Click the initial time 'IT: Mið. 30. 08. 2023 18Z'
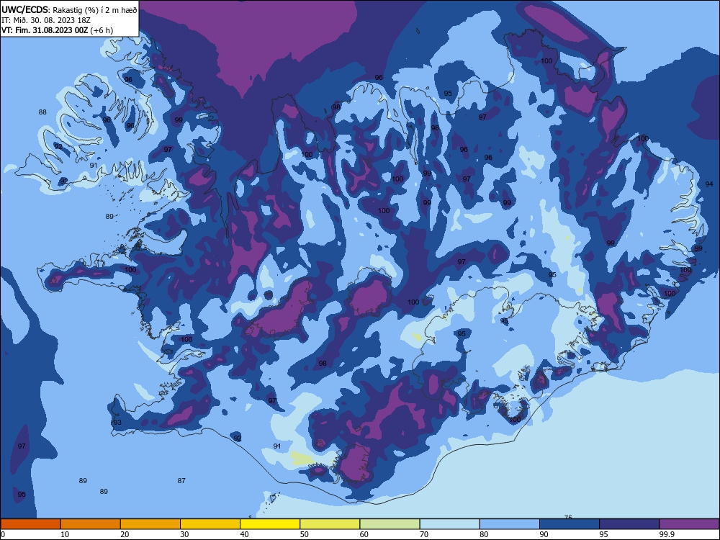 [x=46, y=20]
